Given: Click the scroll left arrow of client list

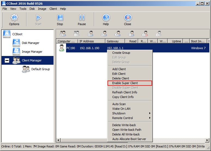Looking at the screenshot, I should pyautogui.click(x=58, y=140).
